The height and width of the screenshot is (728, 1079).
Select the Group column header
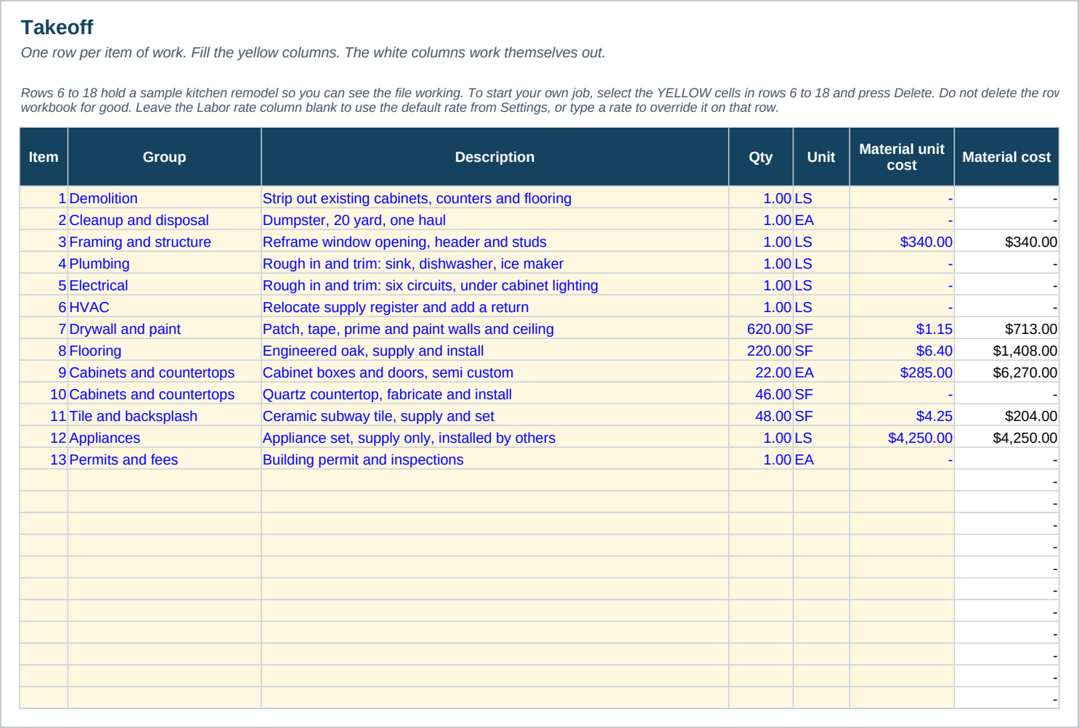(164, 157)
